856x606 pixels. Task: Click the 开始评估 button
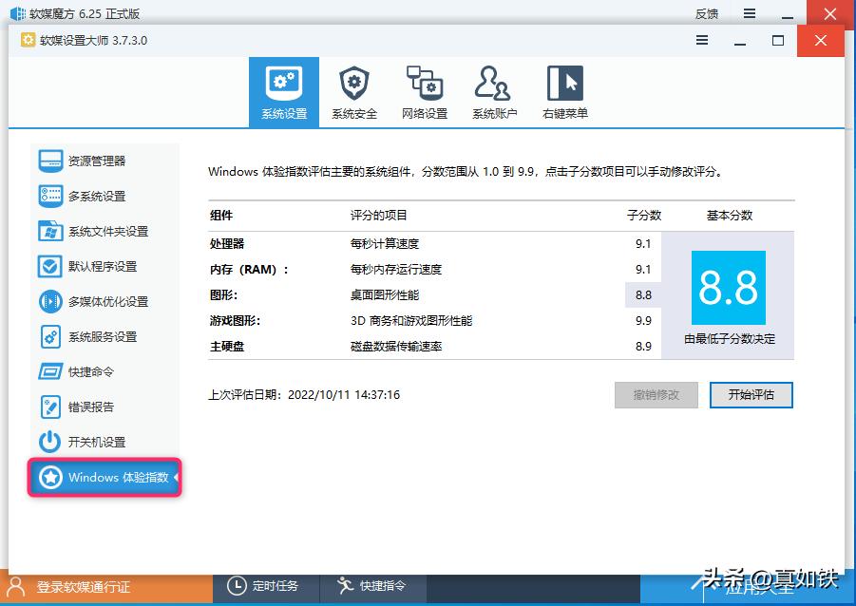(x=751, y=394)
